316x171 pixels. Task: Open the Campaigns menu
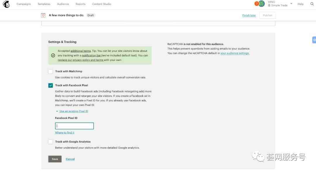[24, 4]
